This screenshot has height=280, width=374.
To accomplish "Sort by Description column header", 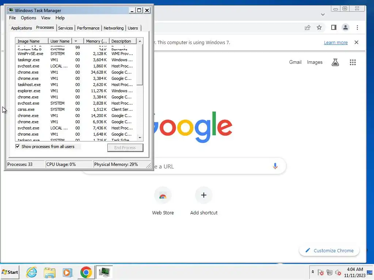I will [123, 41].
